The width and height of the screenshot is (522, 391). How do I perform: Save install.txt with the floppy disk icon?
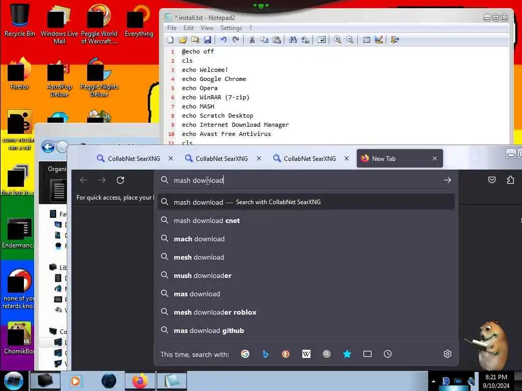[207, 40]
